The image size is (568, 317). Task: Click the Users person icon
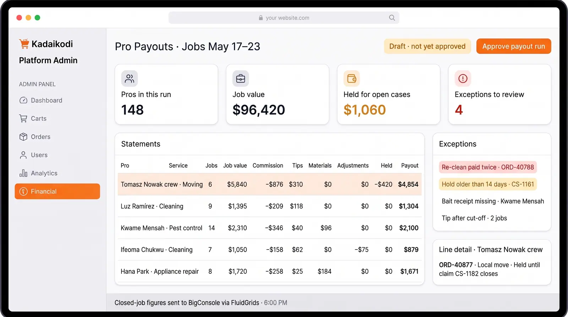(23, 155)
